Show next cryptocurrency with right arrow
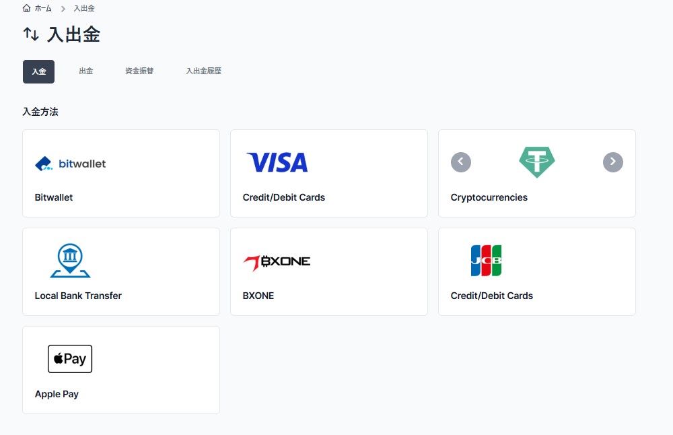 click(x=613, y=162)
